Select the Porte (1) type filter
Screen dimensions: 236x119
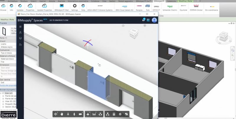(8, 38)
